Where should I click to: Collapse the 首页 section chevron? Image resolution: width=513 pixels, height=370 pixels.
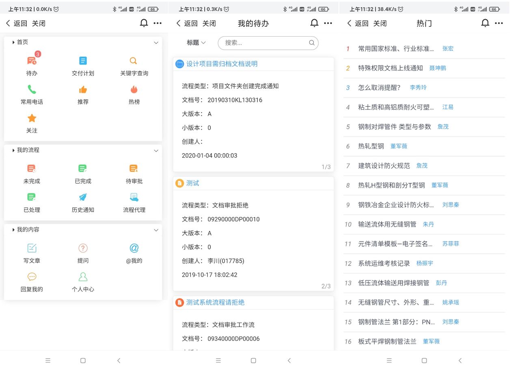pos(156,43)
